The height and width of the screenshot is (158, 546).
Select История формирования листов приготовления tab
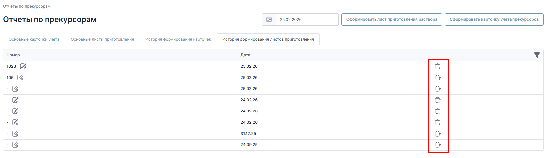268,39
